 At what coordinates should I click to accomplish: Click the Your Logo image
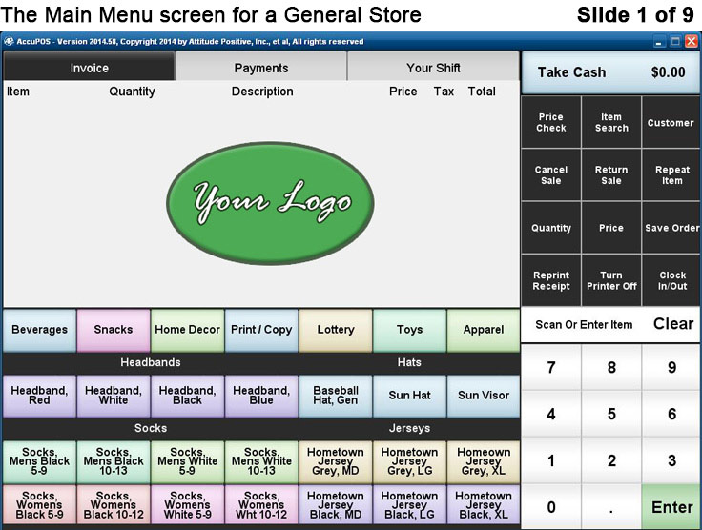click(x=271, y=203)
